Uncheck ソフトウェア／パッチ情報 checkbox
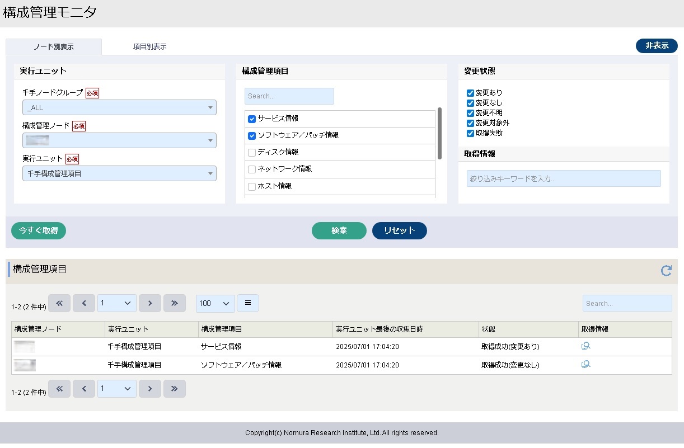The height and width of the screenshot is (448, 684). 252,136
